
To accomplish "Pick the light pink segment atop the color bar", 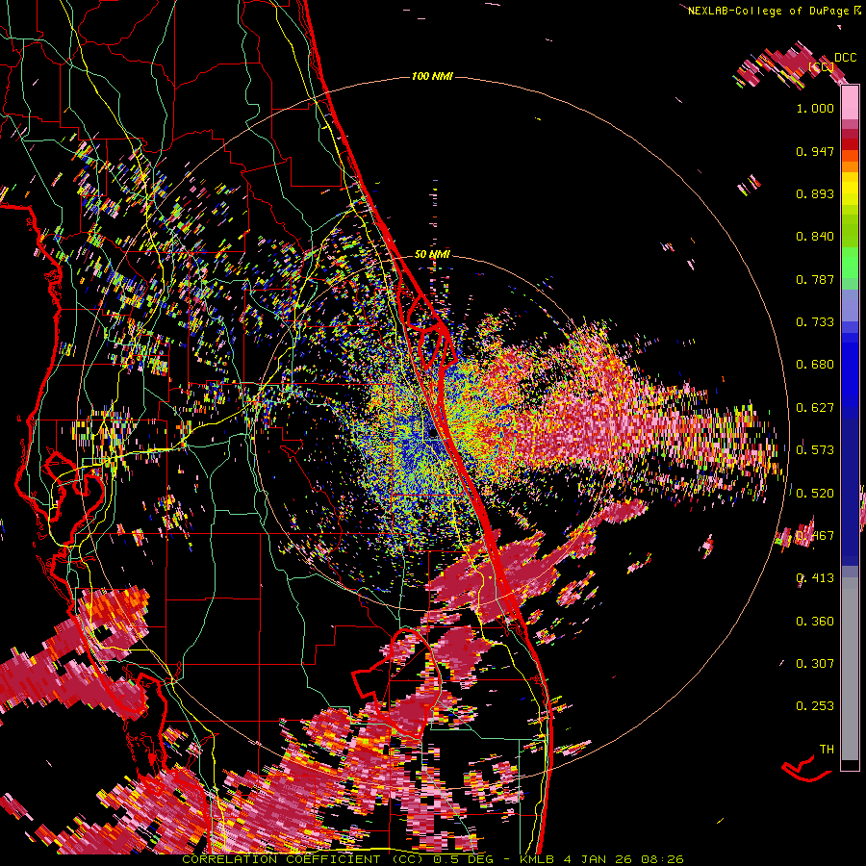I will (850, 103).
